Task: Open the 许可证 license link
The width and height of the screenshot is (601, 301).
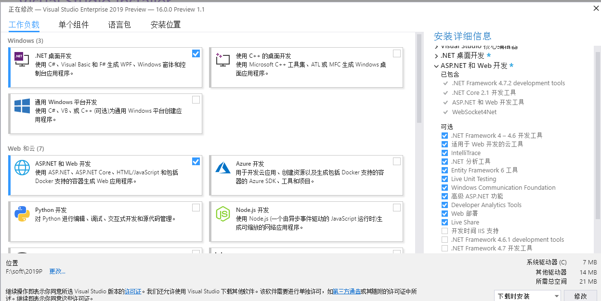Action: coord(133,291)
